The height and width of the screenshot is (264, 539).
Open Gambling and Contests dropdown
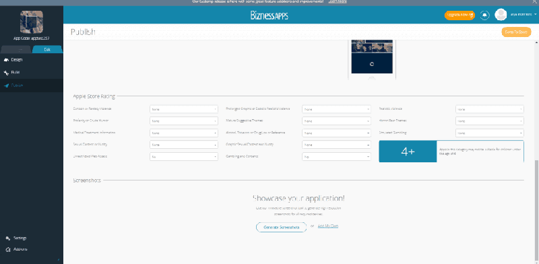pos(336,156)
